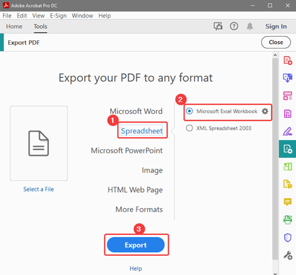296x275 pixels.
Task: Select the active Export PDF sidebar icon
Action: pyautogui.click(x=287, y=149)
